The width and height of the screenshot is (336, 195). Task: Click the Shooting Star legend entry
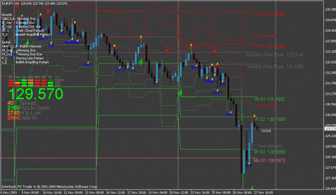coord(26,19)
